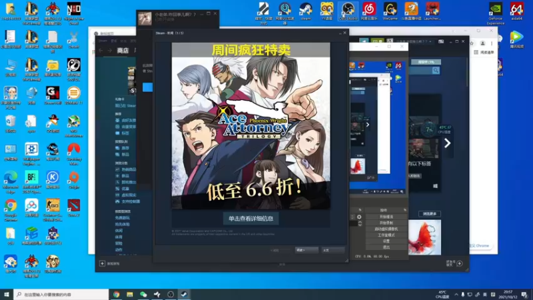Screen dimensions: 533x300
Task: Click the Ace Attorney Trilogy sale banner
Action: tap(251, 126)
